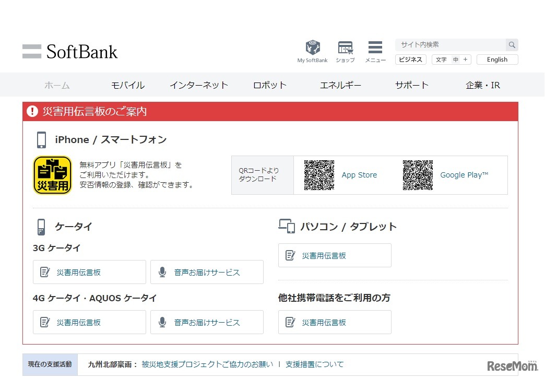Open the メニュー hamburger menu

[375, 51]
